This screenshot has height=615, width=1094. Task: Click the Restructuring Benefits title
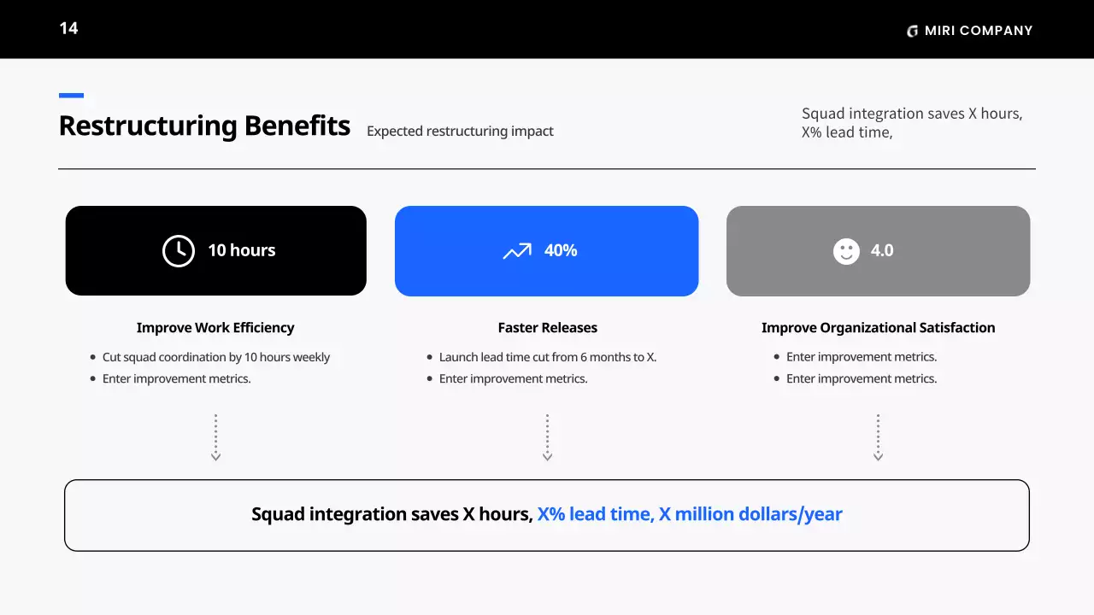[204, 126]
